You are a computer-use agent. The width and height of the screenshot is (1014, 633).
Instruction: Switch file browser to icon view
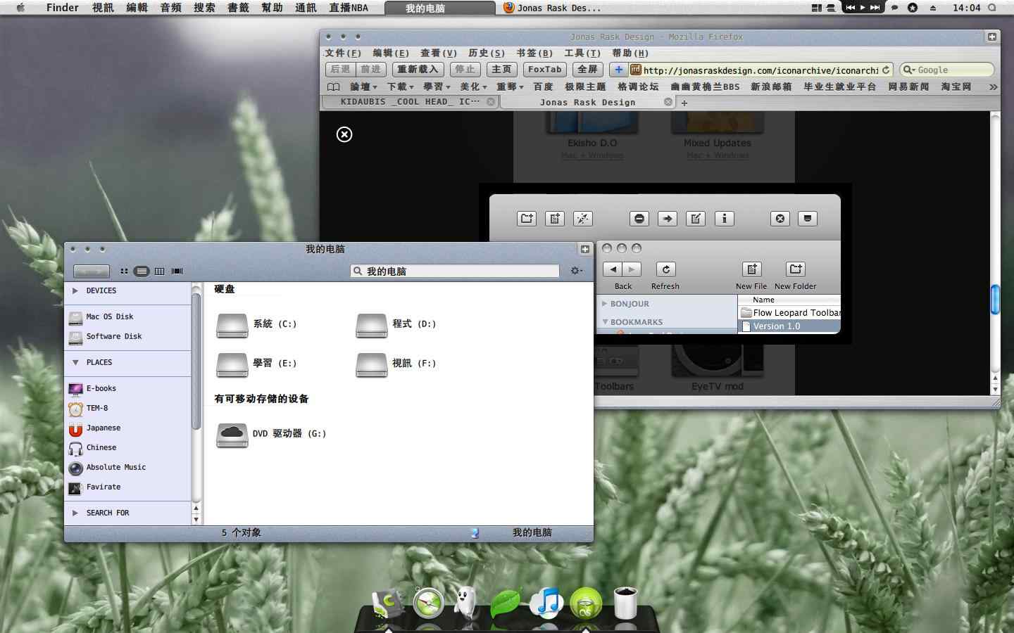click(124, 271)
